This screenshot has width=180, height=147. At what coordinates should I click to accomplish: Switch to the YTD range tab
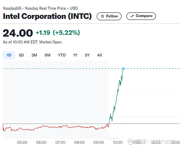(62, 55)
